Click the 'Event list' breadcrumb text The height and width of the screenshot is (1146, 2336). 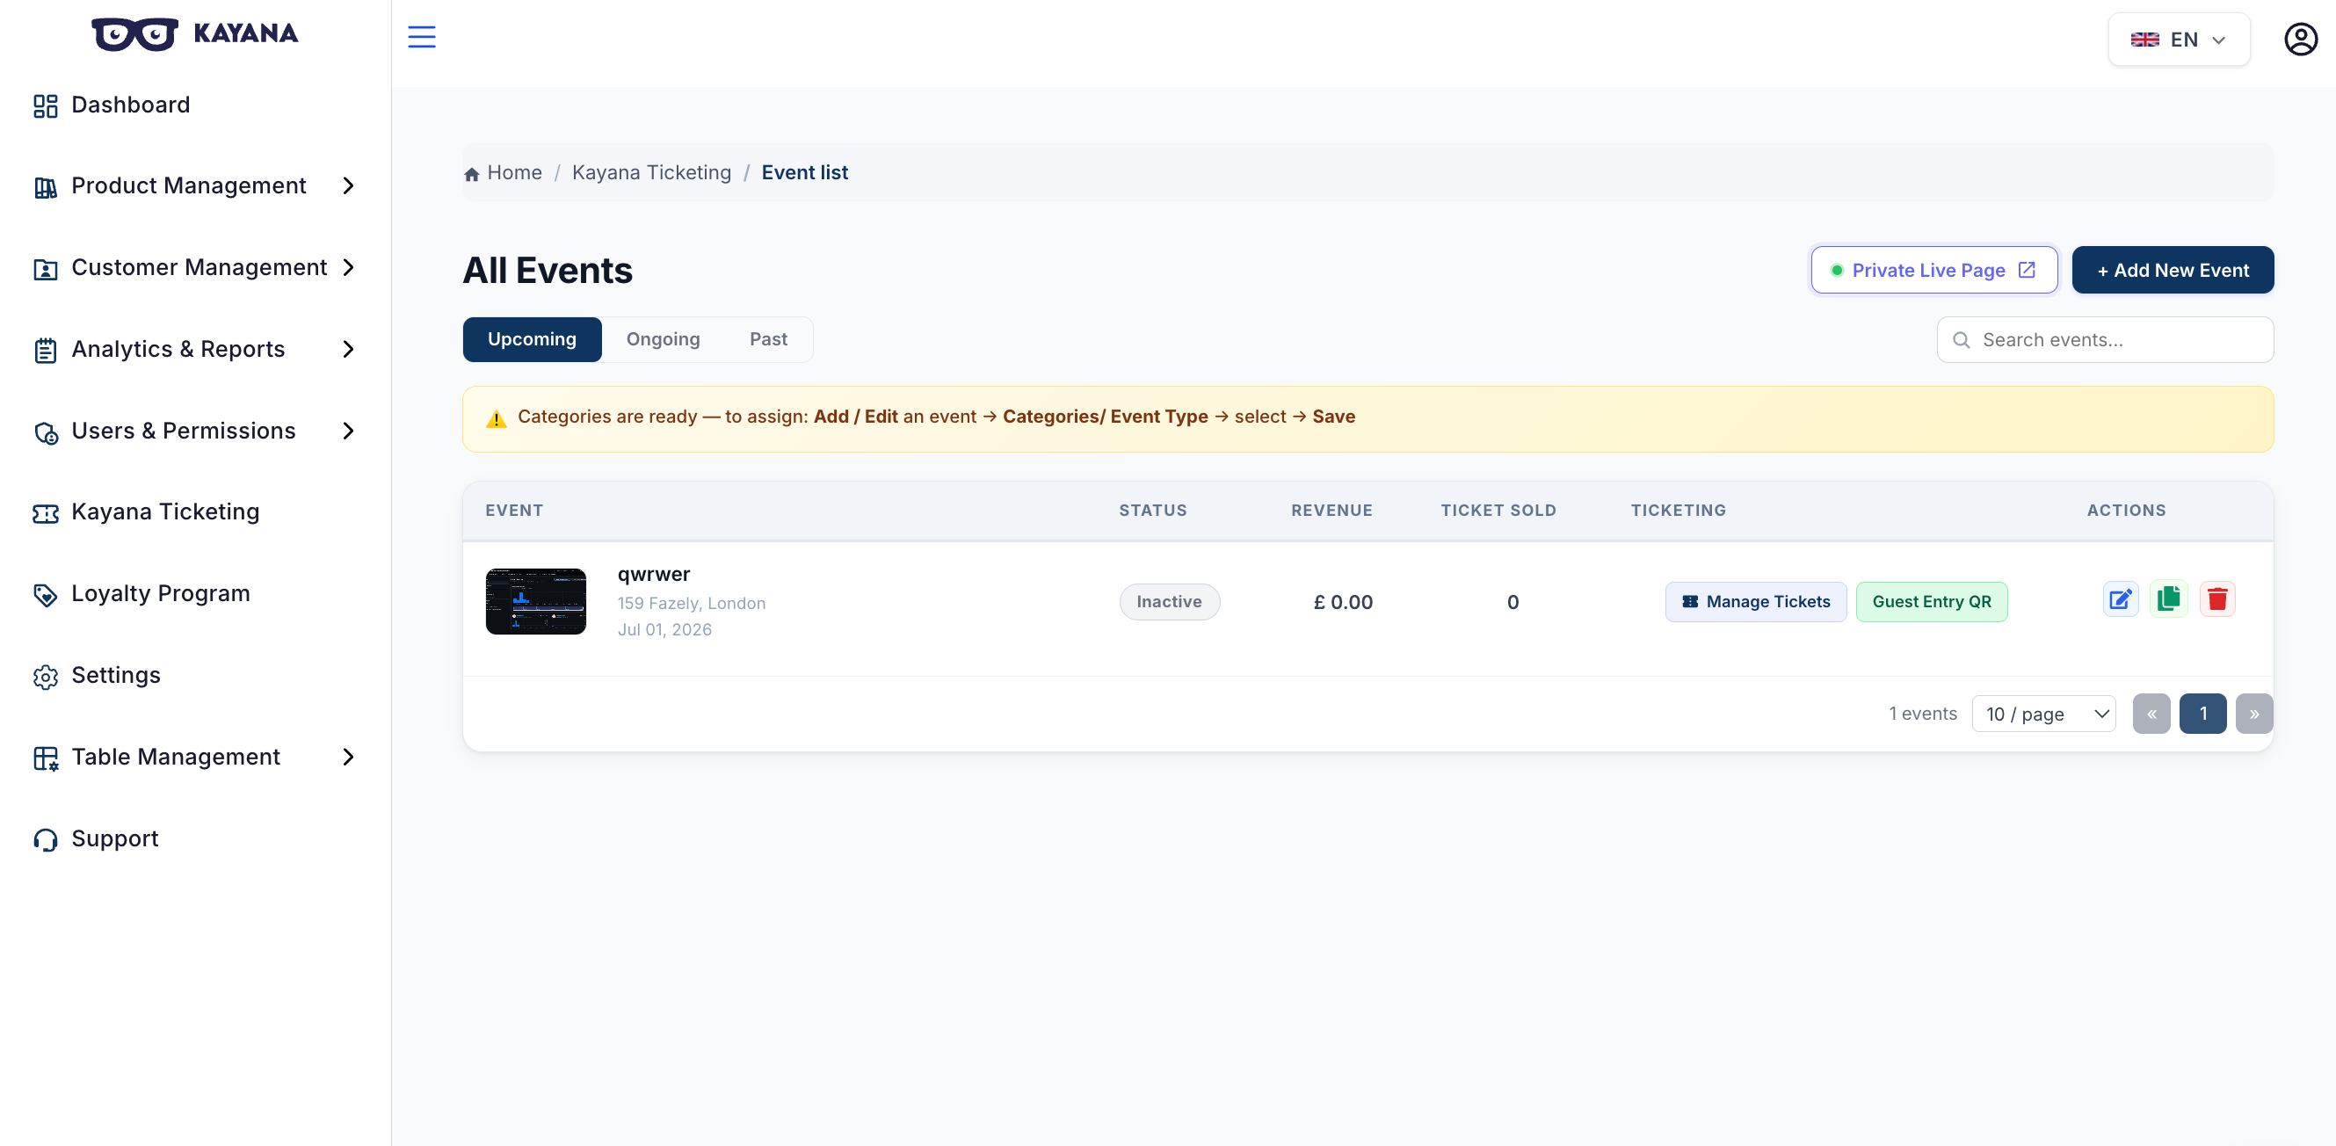804,172
